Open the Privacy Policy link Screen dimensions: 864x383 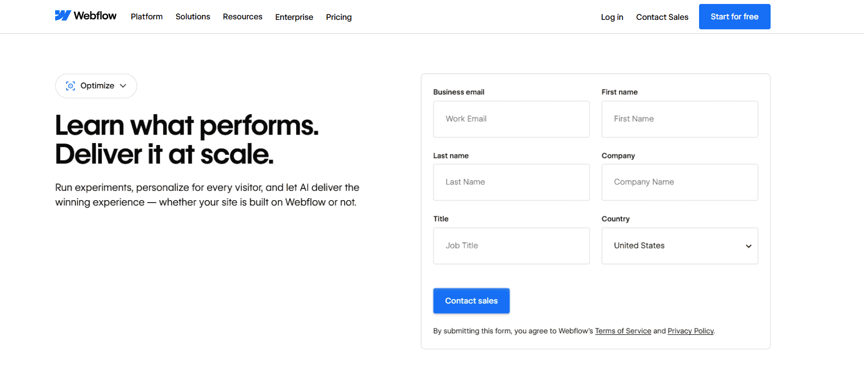[x=690, y=330]
